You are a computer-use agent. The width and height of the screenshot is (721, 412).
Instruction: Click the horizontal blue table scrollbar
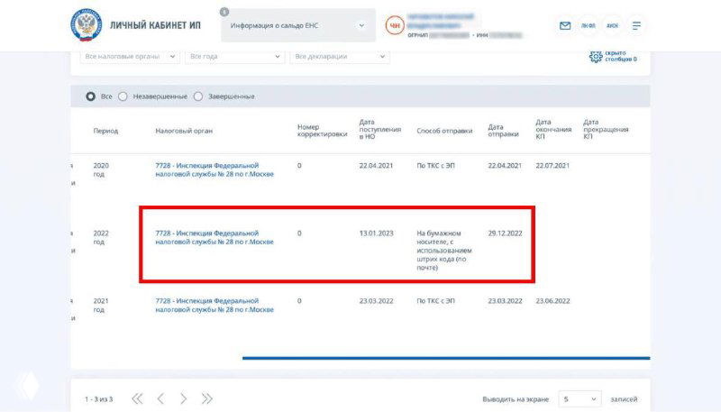click(x=445, y=358)
